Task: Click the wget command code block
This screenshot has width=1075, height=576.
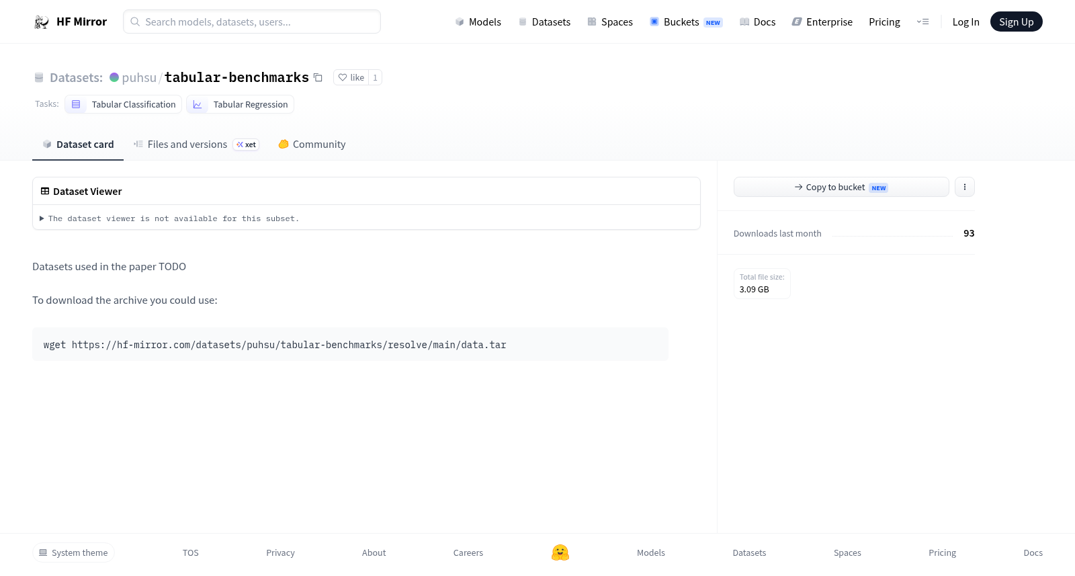Action: click(350, 344)
